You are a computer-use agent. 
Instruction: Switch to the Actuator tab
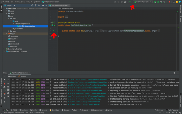(x=22, y=76)
